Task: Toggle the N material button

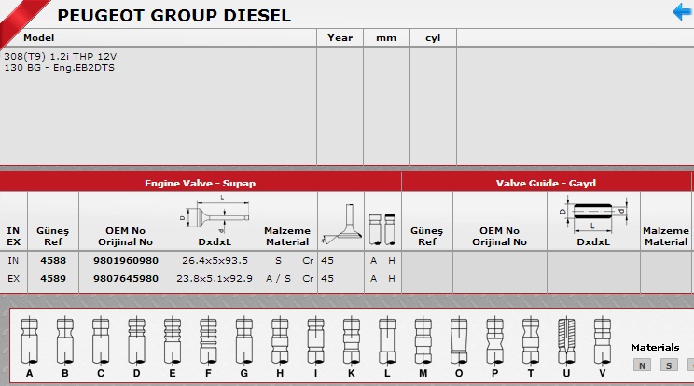Action: (x=641, y=365)
